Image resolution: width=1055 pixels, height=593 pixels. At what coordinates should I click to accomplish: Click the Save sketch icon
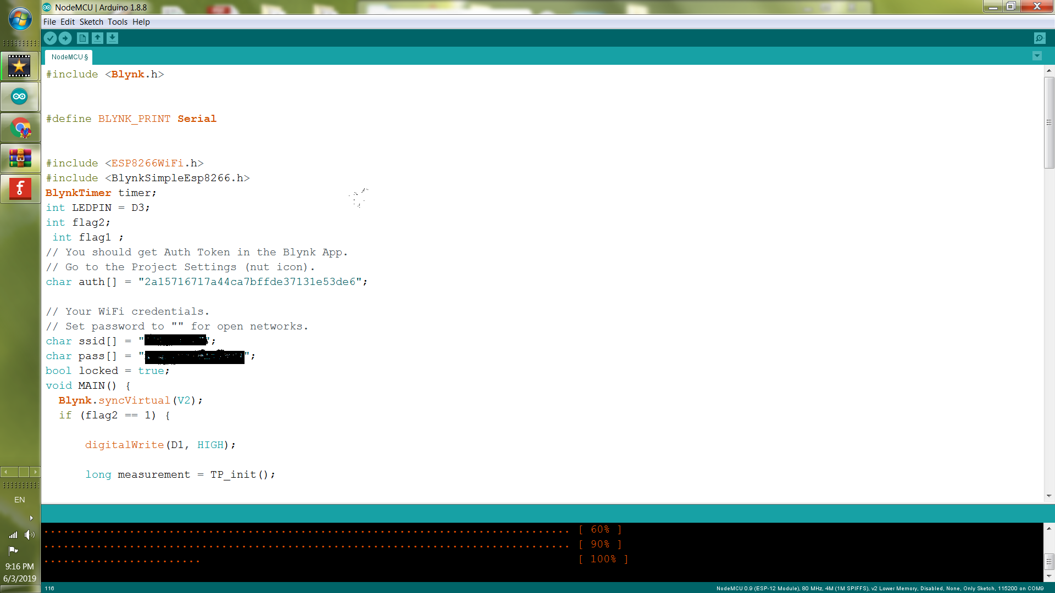pyautogui.click(x=112, y=38)
